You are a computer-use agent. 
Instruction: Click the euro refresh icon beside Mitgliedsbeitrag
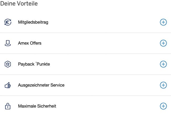coord(8,22)
